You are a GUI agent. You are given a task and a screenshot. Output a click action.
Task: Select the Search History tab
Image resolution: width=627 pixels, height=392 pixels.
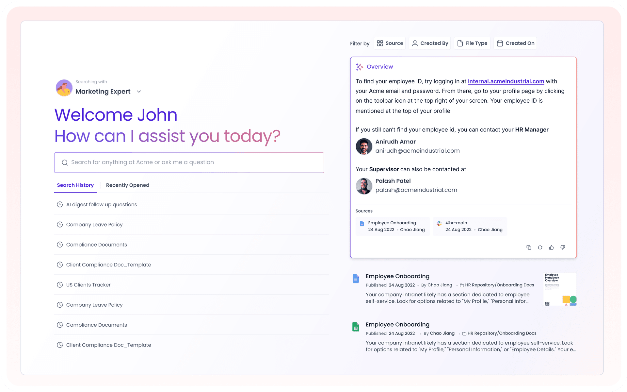click(x=75, y=185)
